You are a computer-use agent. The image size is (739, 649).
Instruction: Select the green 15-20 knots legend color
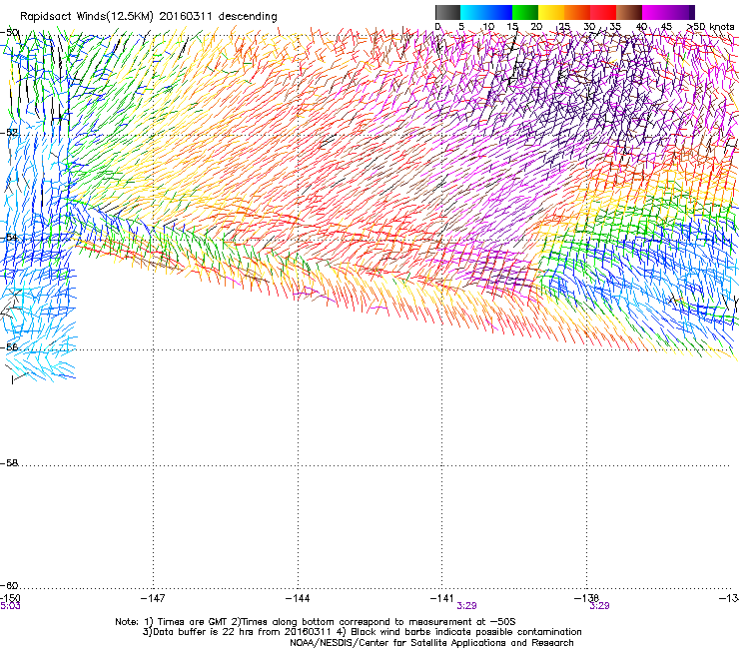click(x=525, y=12)
